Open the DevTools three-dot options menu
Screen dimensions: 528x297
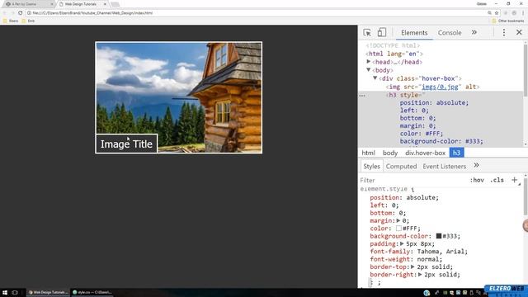[504, 32]
